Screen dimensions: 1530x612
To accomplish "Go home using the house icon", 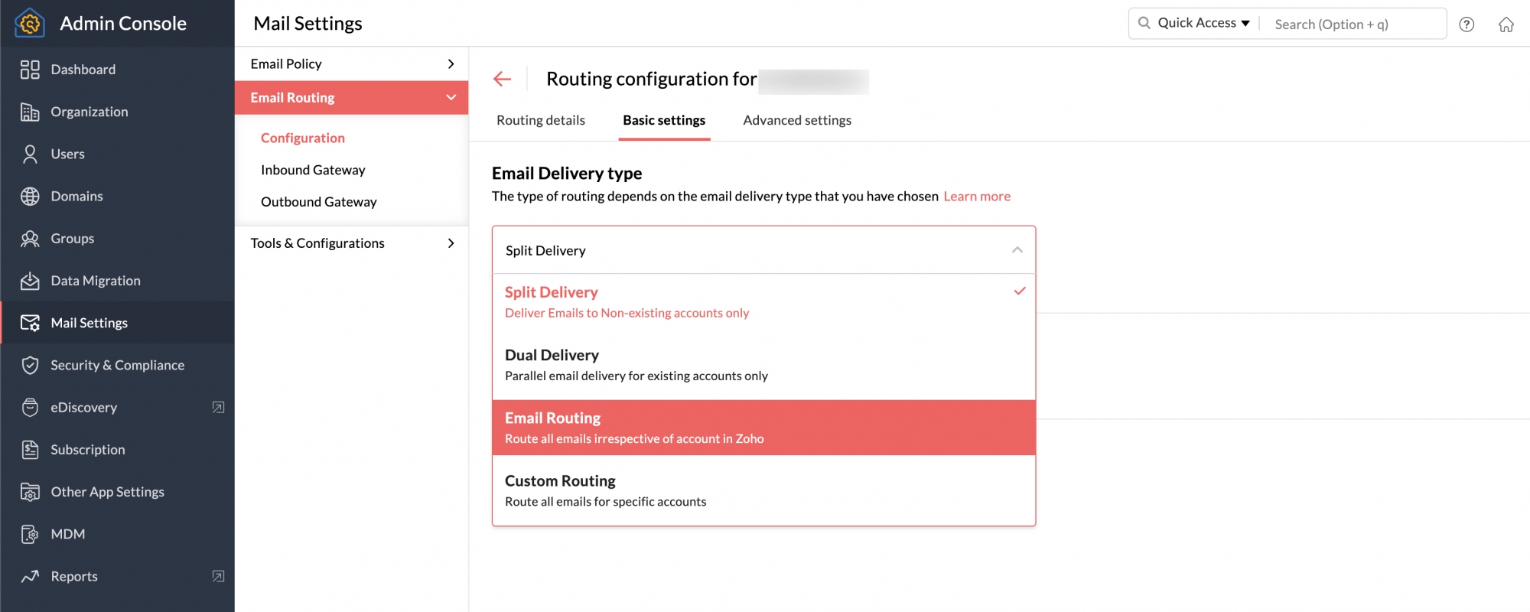I will coord(1506,24).
